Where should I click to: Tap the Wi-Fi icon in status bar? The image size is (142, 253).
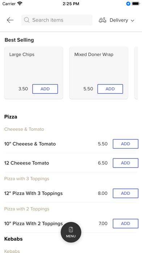point(20,4)
